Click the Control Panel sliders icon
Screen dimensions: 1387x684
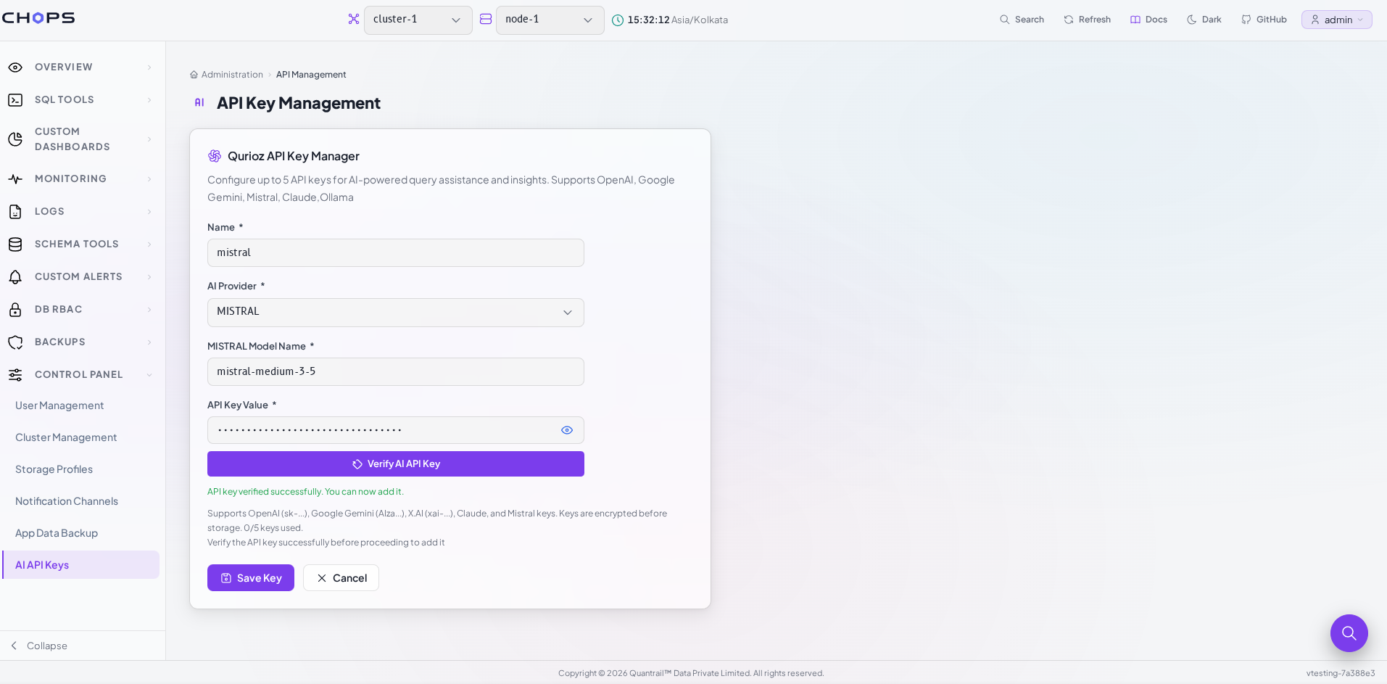[x=15, y=375]
